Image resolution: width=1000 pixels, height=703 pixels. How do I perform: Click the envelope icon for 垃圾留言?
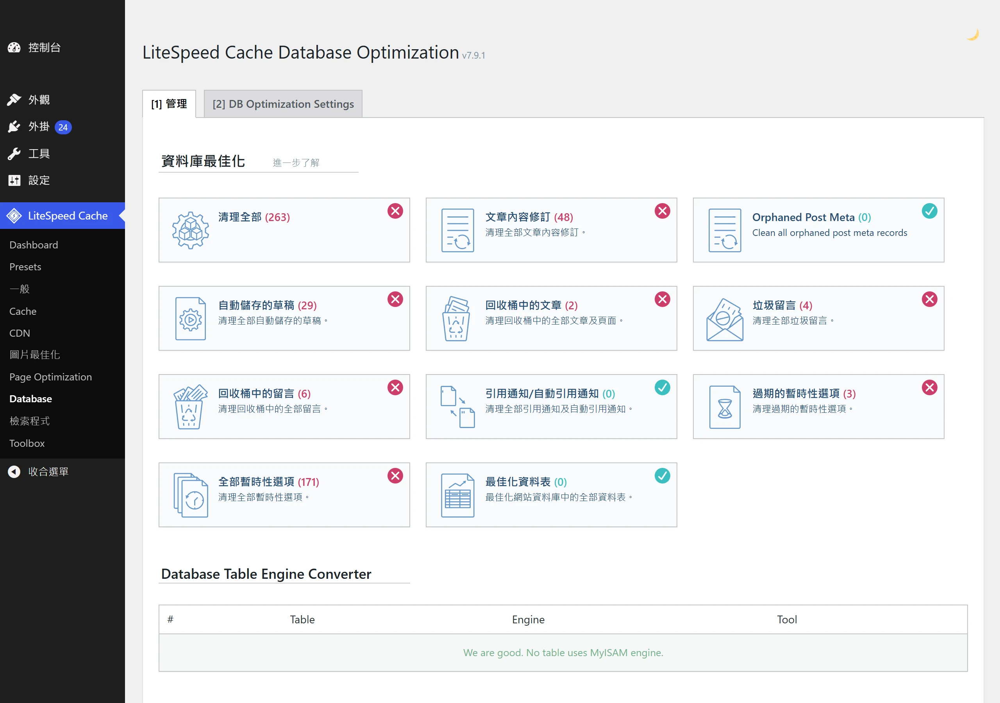(725, 319)
